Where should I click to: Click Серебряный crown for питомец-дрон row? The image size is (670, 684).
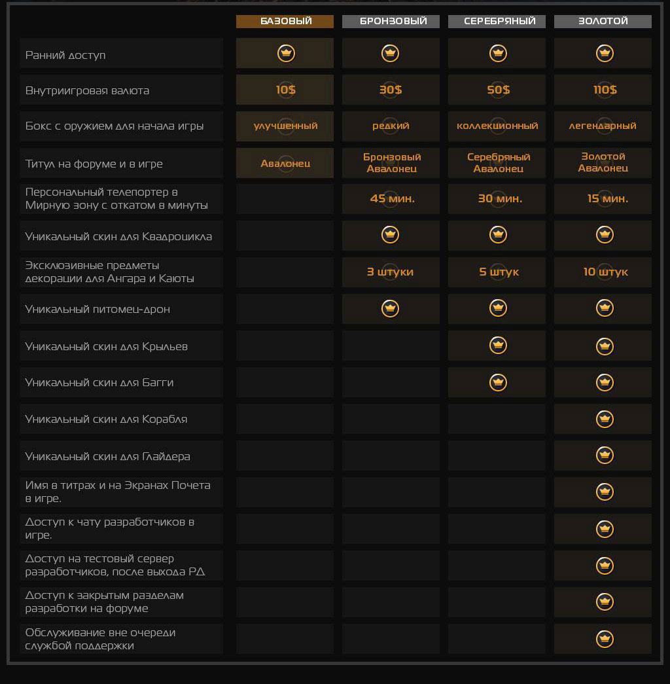click(498, 308)
